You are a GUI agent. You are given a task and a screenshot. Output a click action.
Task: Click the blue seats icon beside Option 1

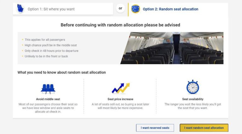(x=20, y=8)
